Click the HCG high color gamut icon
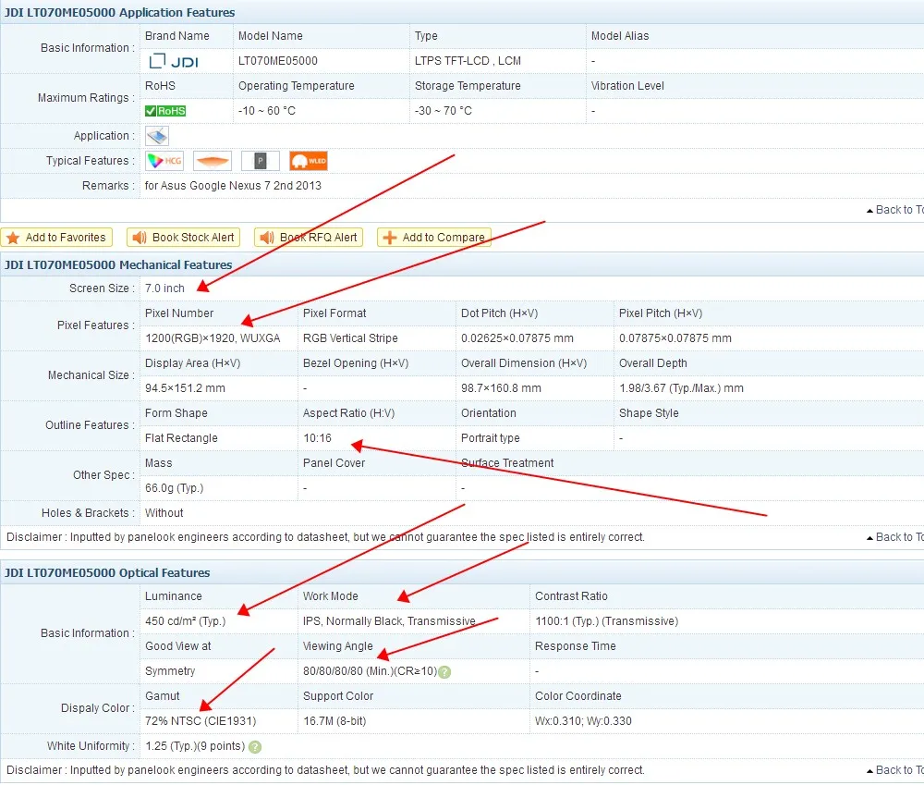The width and height of the screenshot is (924, 785). pyautogui.click(x=164, y=161)
